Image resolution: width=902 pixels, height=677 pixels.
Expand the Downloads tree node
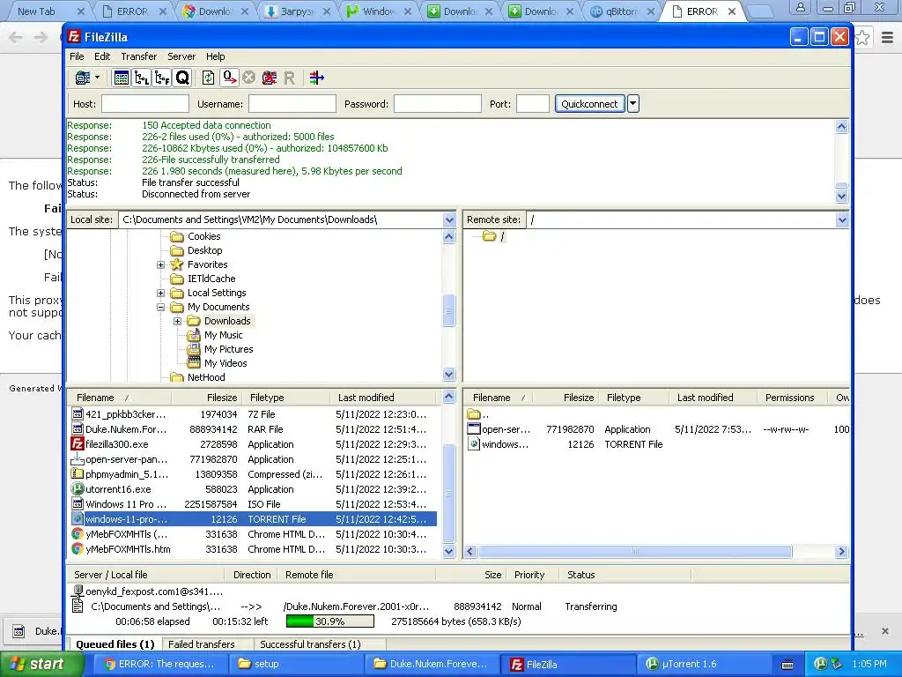tap(178, 321)
